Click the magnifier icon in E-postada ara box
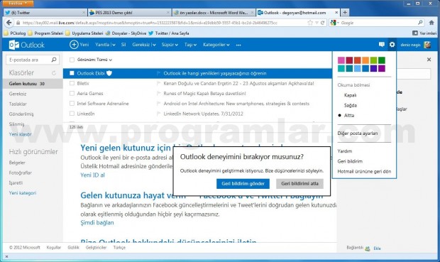Screen dimensions: 440x262 (x=54, y=60)
